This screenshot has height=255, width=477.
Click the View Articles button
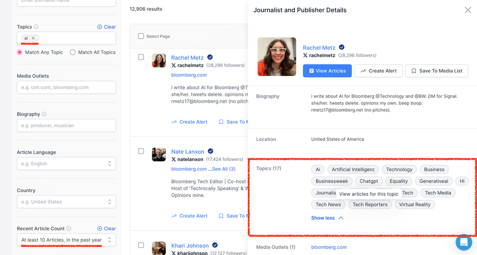click(327, 71)
